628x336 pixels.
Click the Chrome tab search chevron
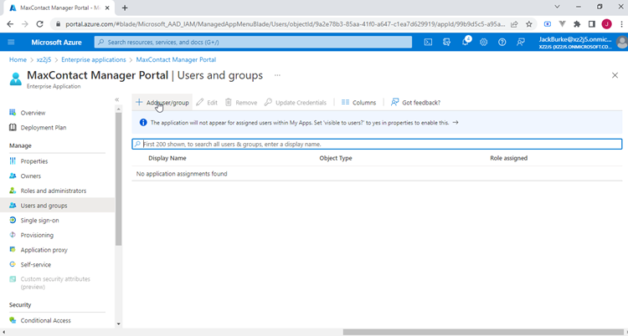pyautogui.click(x=557, y=7)
